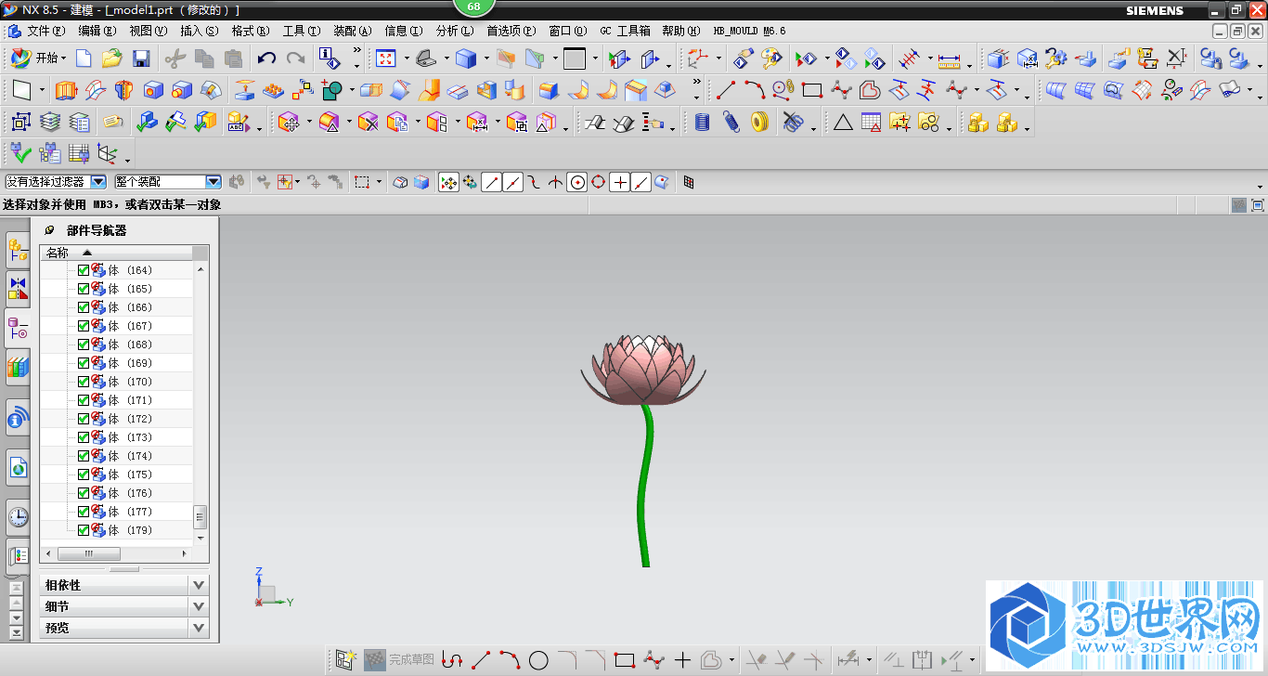Open the GC 工具箱 menu
The height and width of the screenshot is (676, 1268).
pos(626,31)
